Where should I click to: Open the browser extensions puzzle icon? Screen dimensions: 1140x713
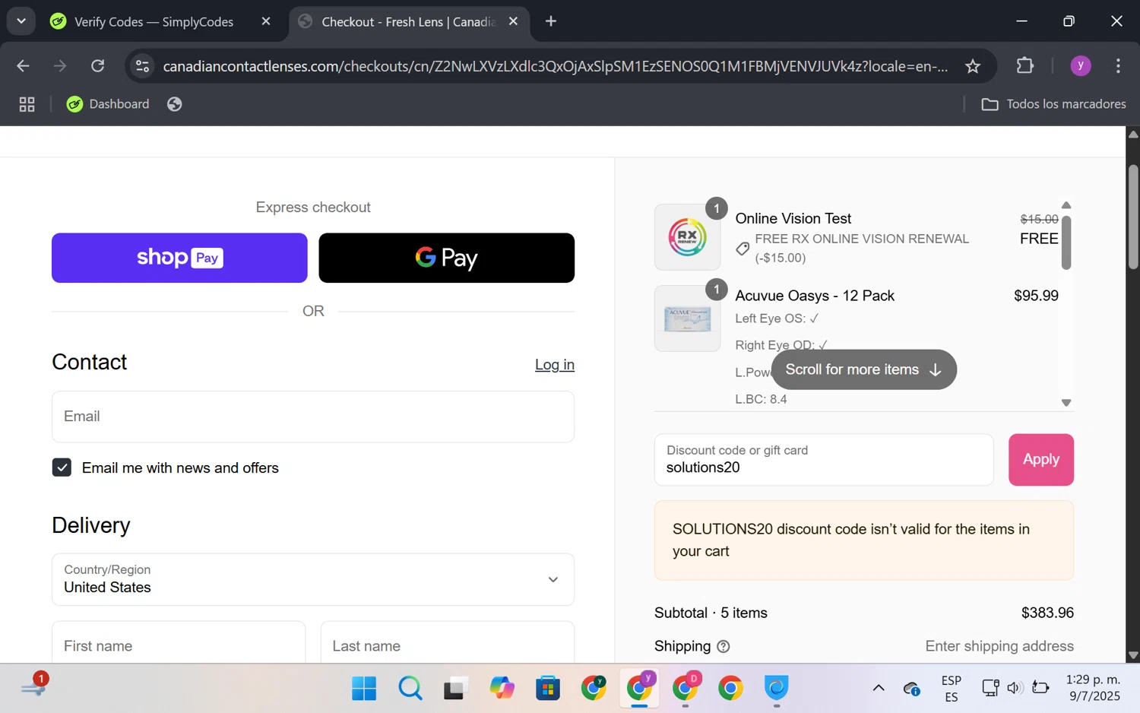tap(1024, 66)
